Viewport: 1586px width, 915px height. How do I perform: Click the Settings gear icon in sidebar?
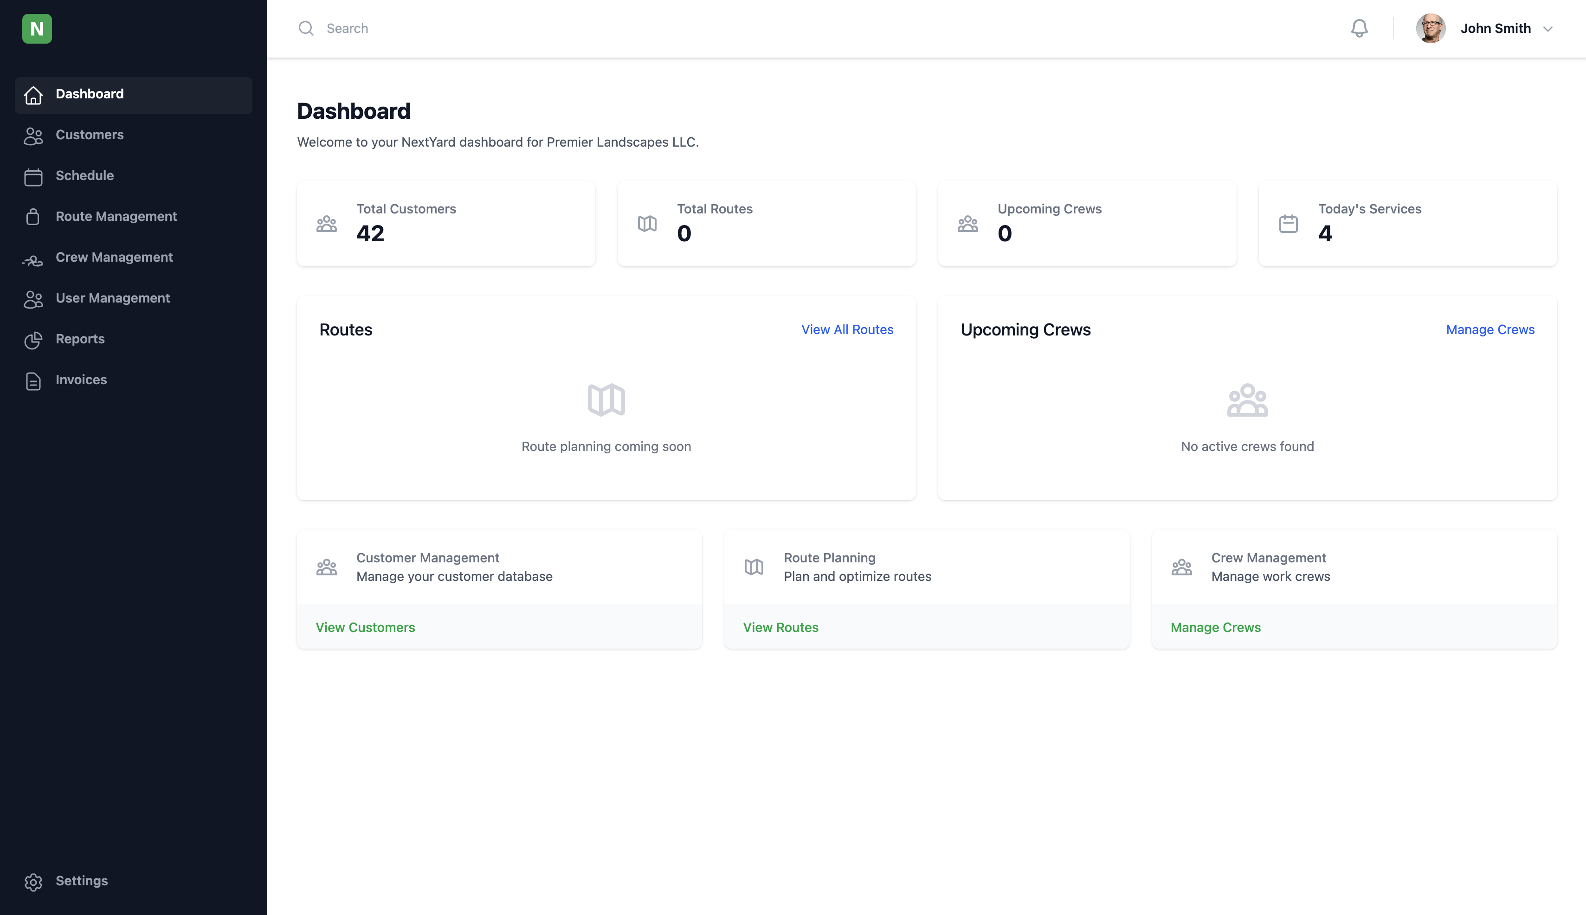[x=33, y=882]
